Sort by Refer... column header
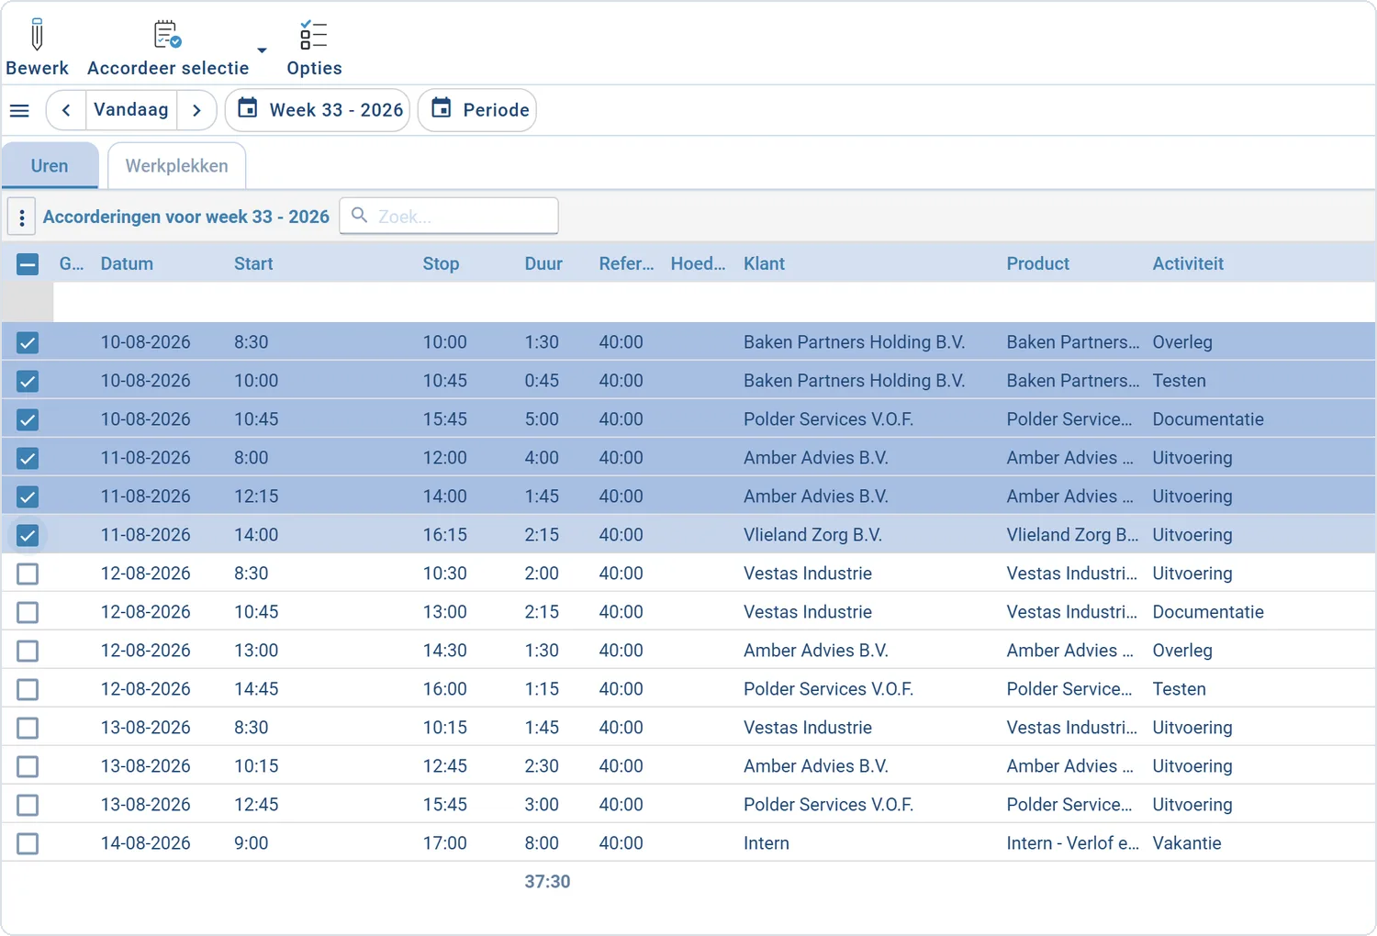1377x936 pixels. pyautogui.click(x=626, y=264)
